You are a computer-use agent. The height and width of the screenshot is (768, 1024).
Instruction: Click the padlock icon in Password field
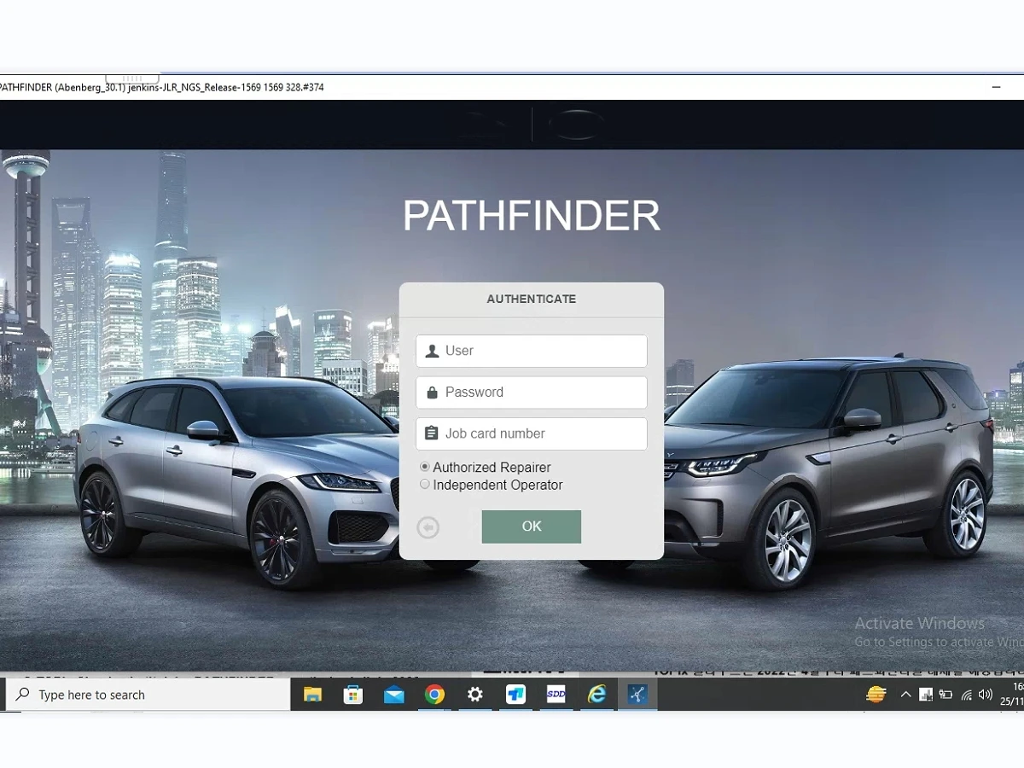432,393
